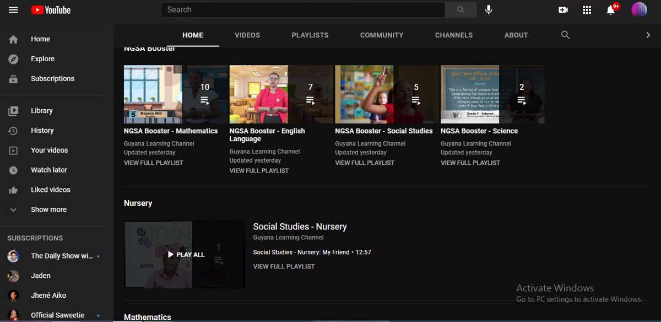Open the Nursery section heading
The height and width of the screenshot is (322, 661).
pyautogui.click(x=138, y=203)
